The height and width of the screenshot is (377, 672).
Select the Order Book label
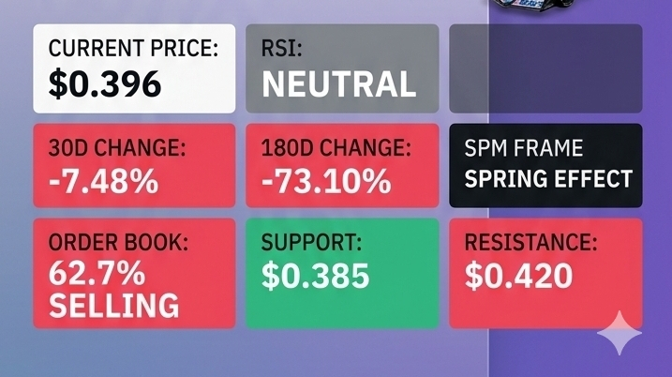click(x=118, y=243)
